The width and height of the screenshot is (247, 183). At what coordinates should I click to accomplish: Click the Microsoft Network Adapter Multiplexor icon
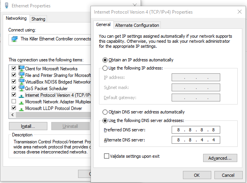click(21, 101)
